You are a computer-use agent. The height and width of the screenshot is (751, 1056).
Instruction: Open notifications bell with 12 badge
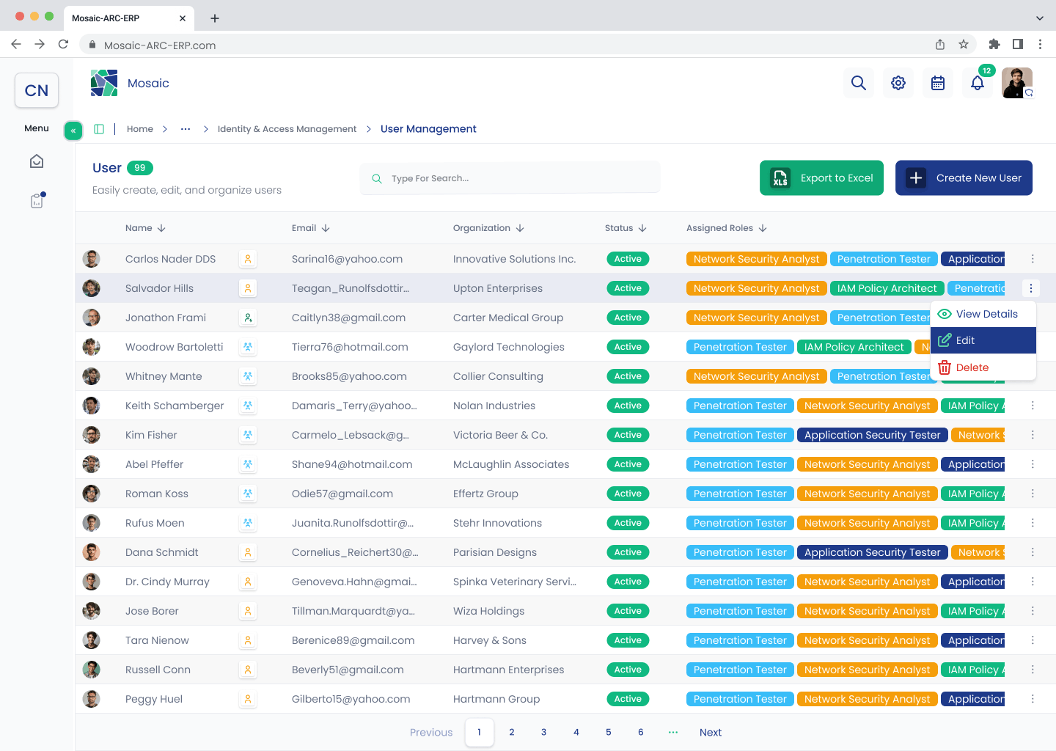point(978,83)
